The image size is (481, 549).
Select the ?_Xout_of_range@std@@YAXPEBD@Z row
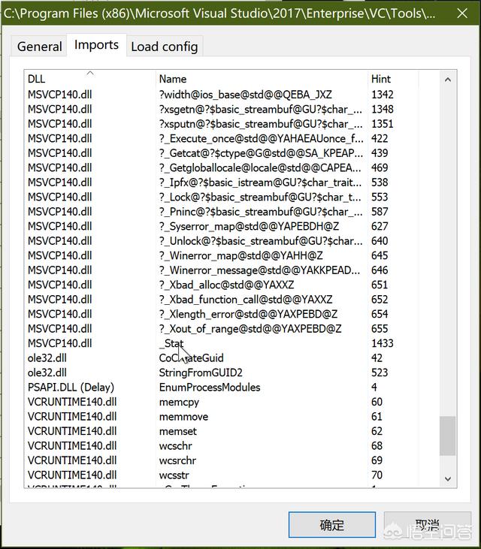(x=232, y=329)
